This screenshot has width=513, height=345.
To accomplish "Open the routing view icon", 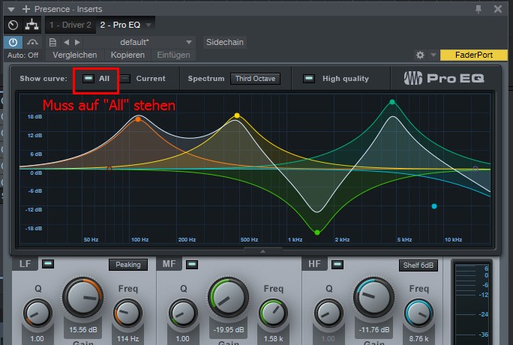I will tap(31, 25).
